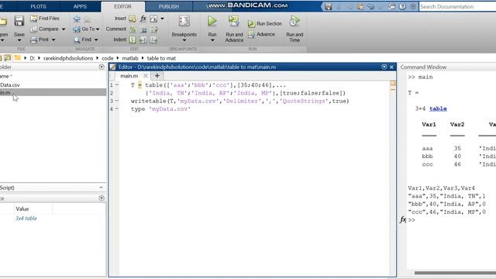Image resolution: width=496 pixels, height=279 pixels.
Task: Click in the Search Documentation field
Action: 457,7
